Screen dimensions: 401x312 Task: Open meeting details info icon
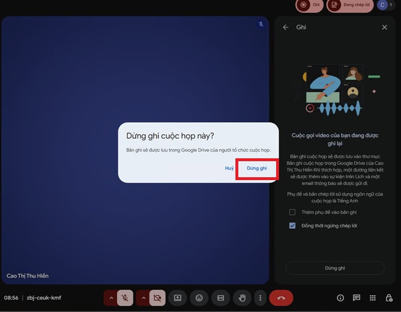pos(340,298)
